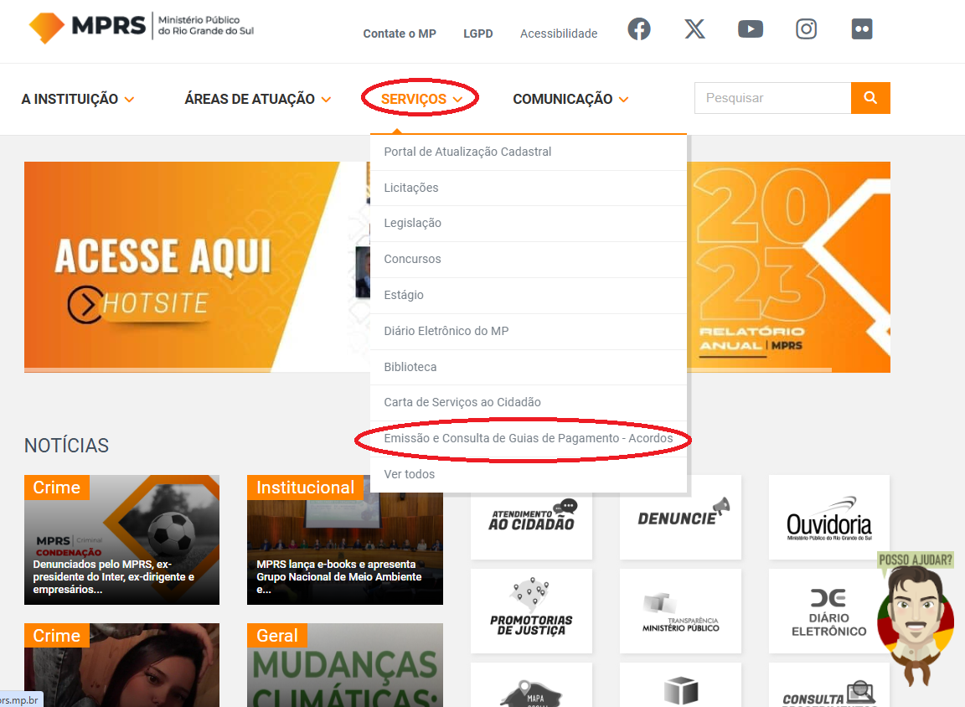Open the MPRS Facebook page icon
This screenshot has width=965, height=707.
pos(639,29)
